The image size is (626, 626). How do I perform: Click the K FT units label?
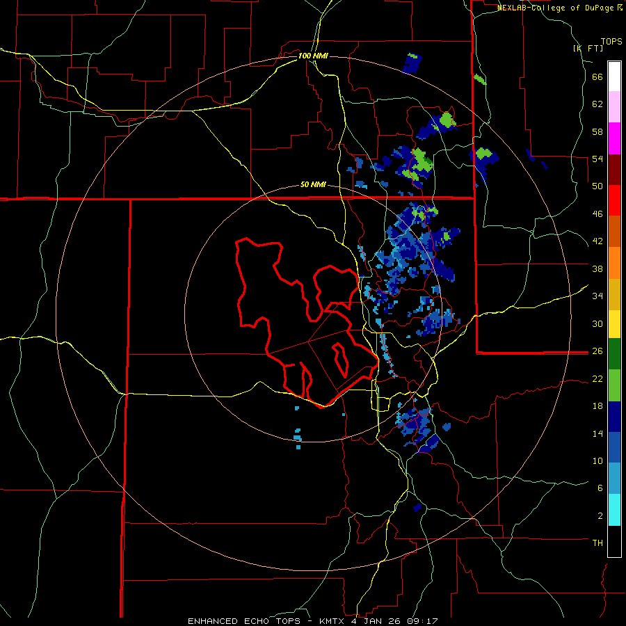588,48
